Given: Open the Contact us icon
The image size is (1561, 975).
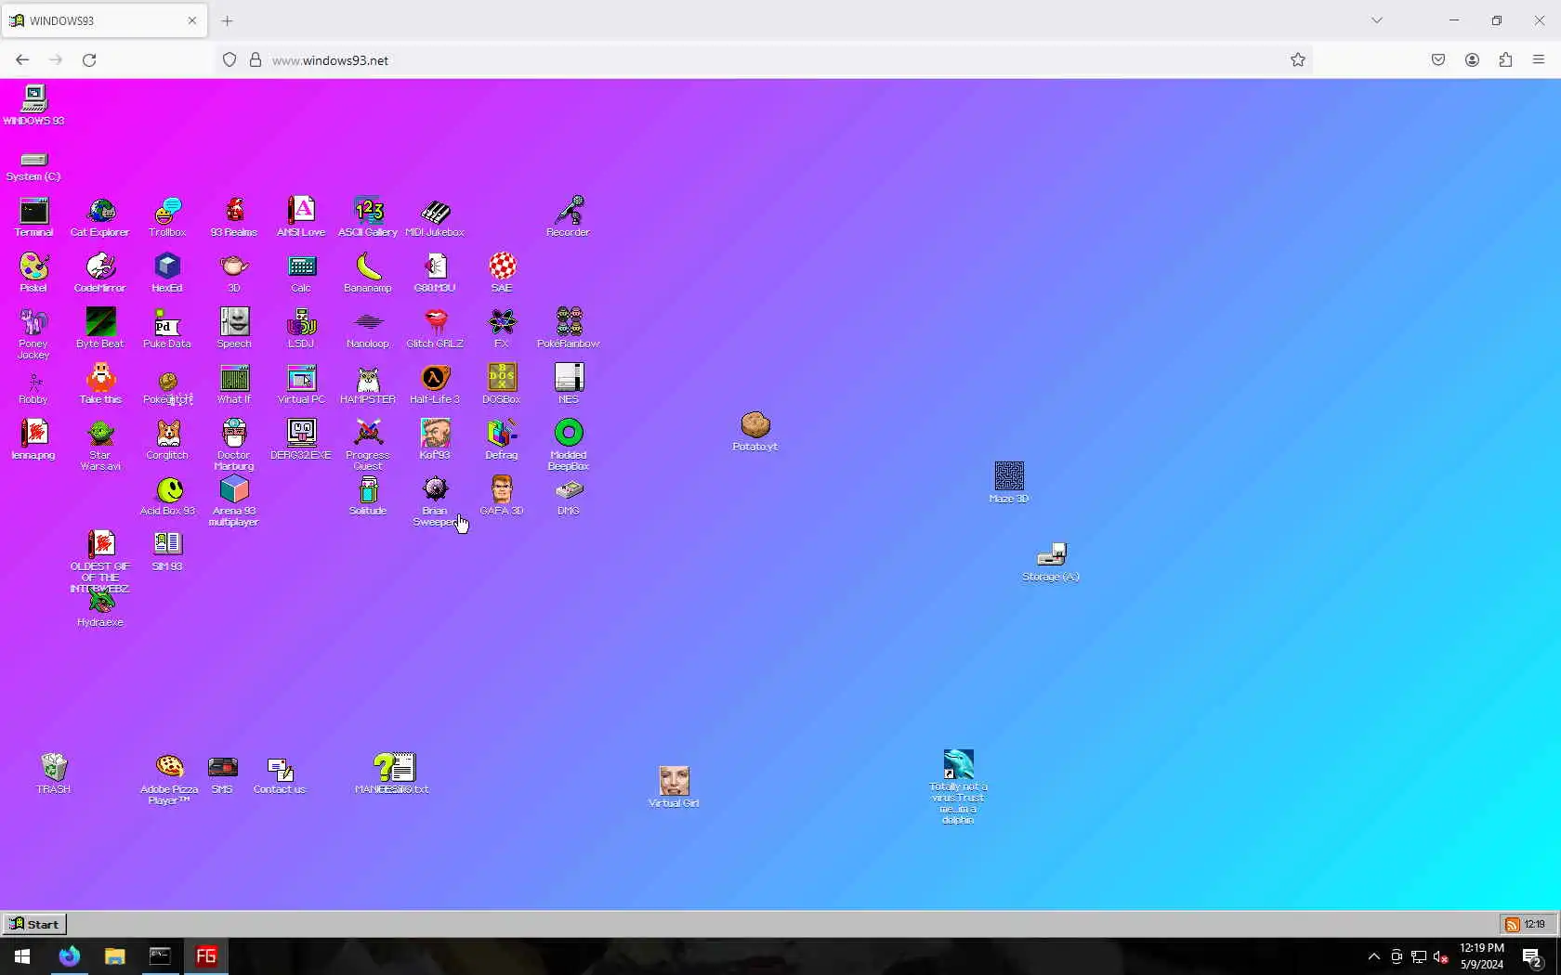Looking at the screenshot, I should click(280, 774).
